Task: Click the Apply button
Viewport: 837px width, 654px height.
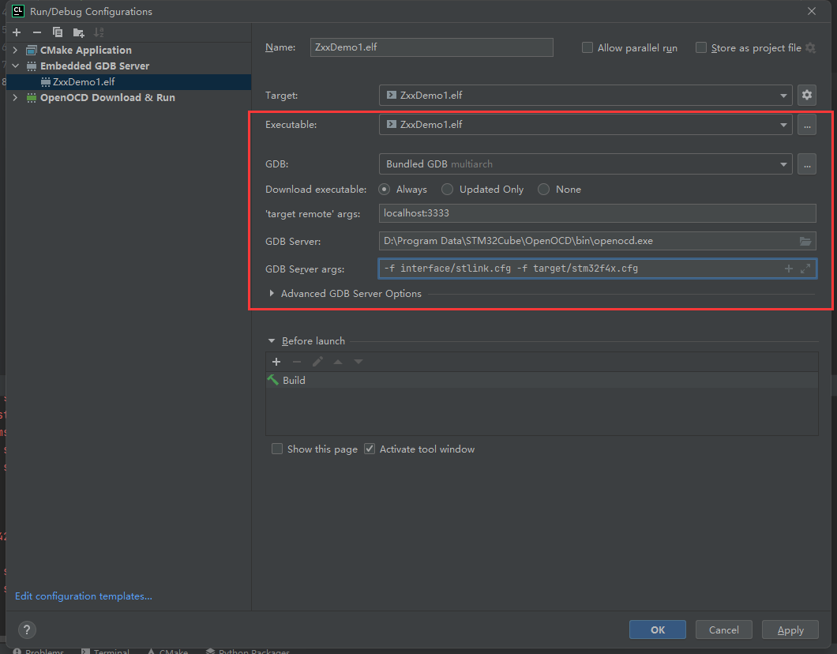Action: click(790, 630)
